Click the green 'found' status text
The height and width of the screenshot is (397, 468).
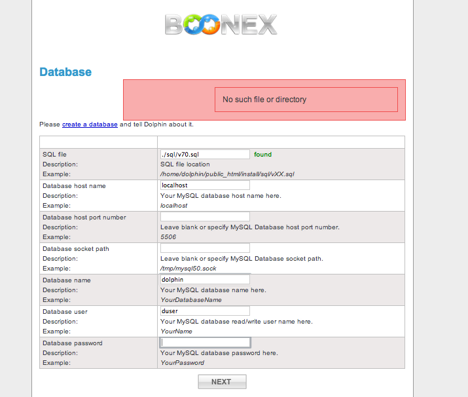[262, 155]
